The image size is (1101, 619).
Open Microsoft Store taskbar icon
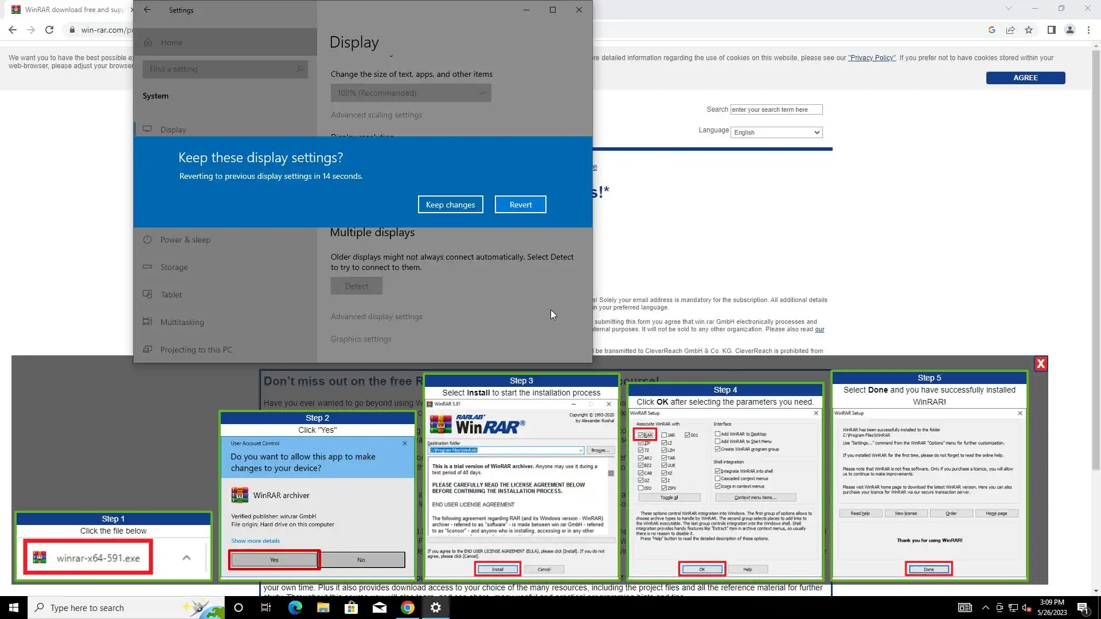[x=351, y=608]
